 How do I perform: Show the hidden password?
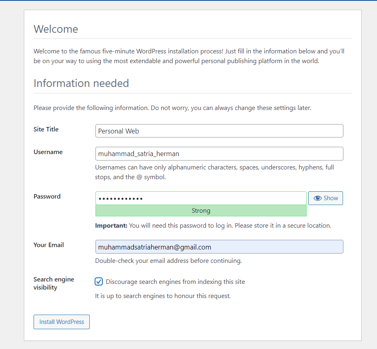pyautogui.click(x=326, y=198)
